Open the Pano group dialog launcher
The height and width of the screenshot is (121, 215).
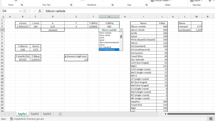point(22,5)
